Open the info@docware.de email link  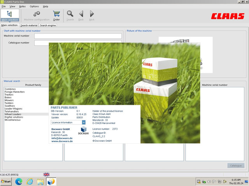(62, 138)
